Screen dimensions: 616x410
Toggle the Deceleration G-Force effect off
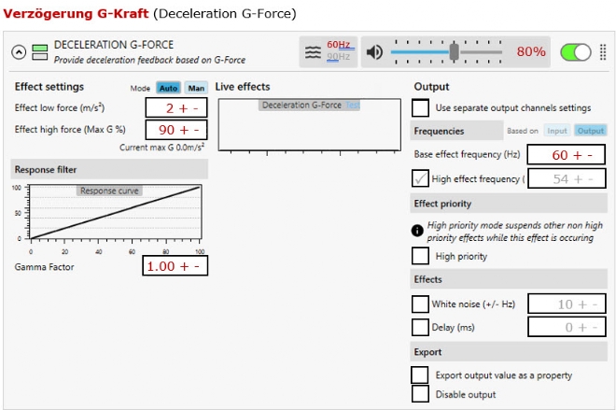coord(576,52)
